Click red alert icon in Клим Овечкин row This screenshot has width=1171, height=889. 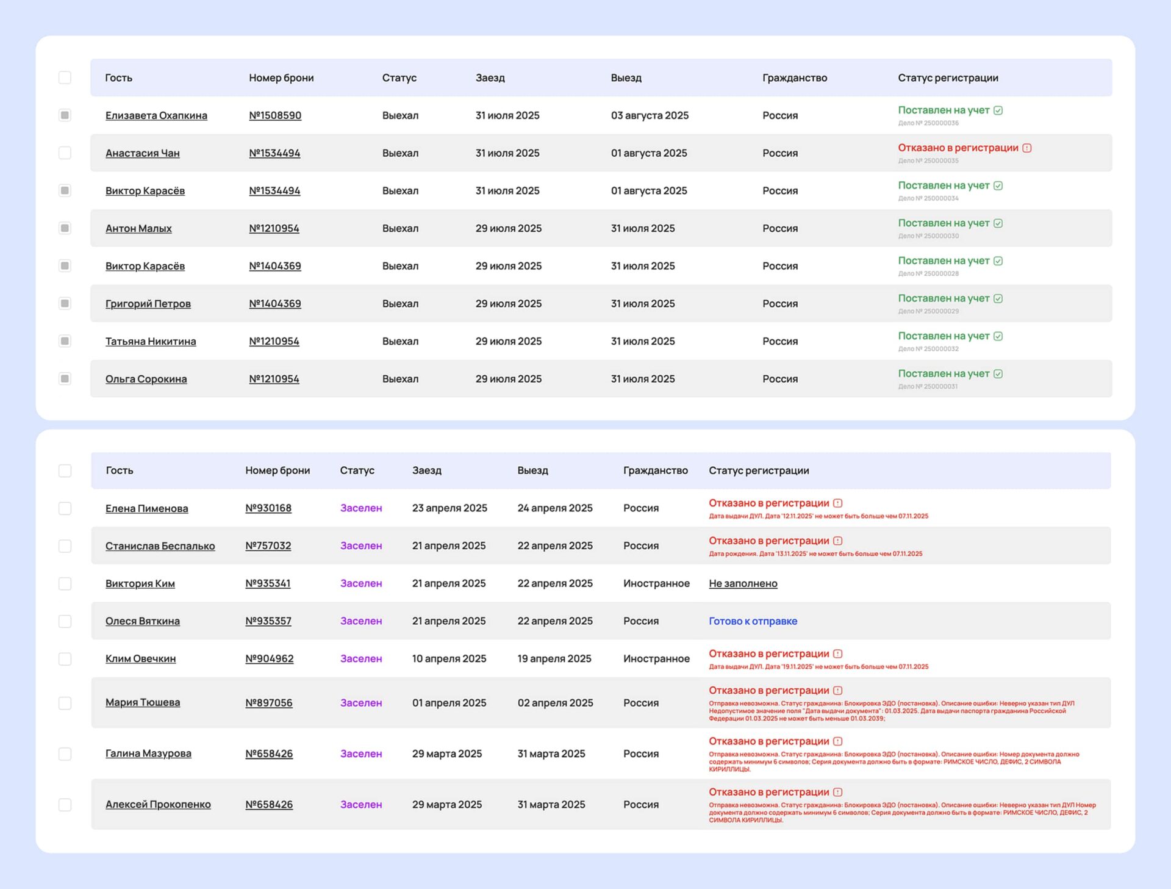[x=837, y=654]
